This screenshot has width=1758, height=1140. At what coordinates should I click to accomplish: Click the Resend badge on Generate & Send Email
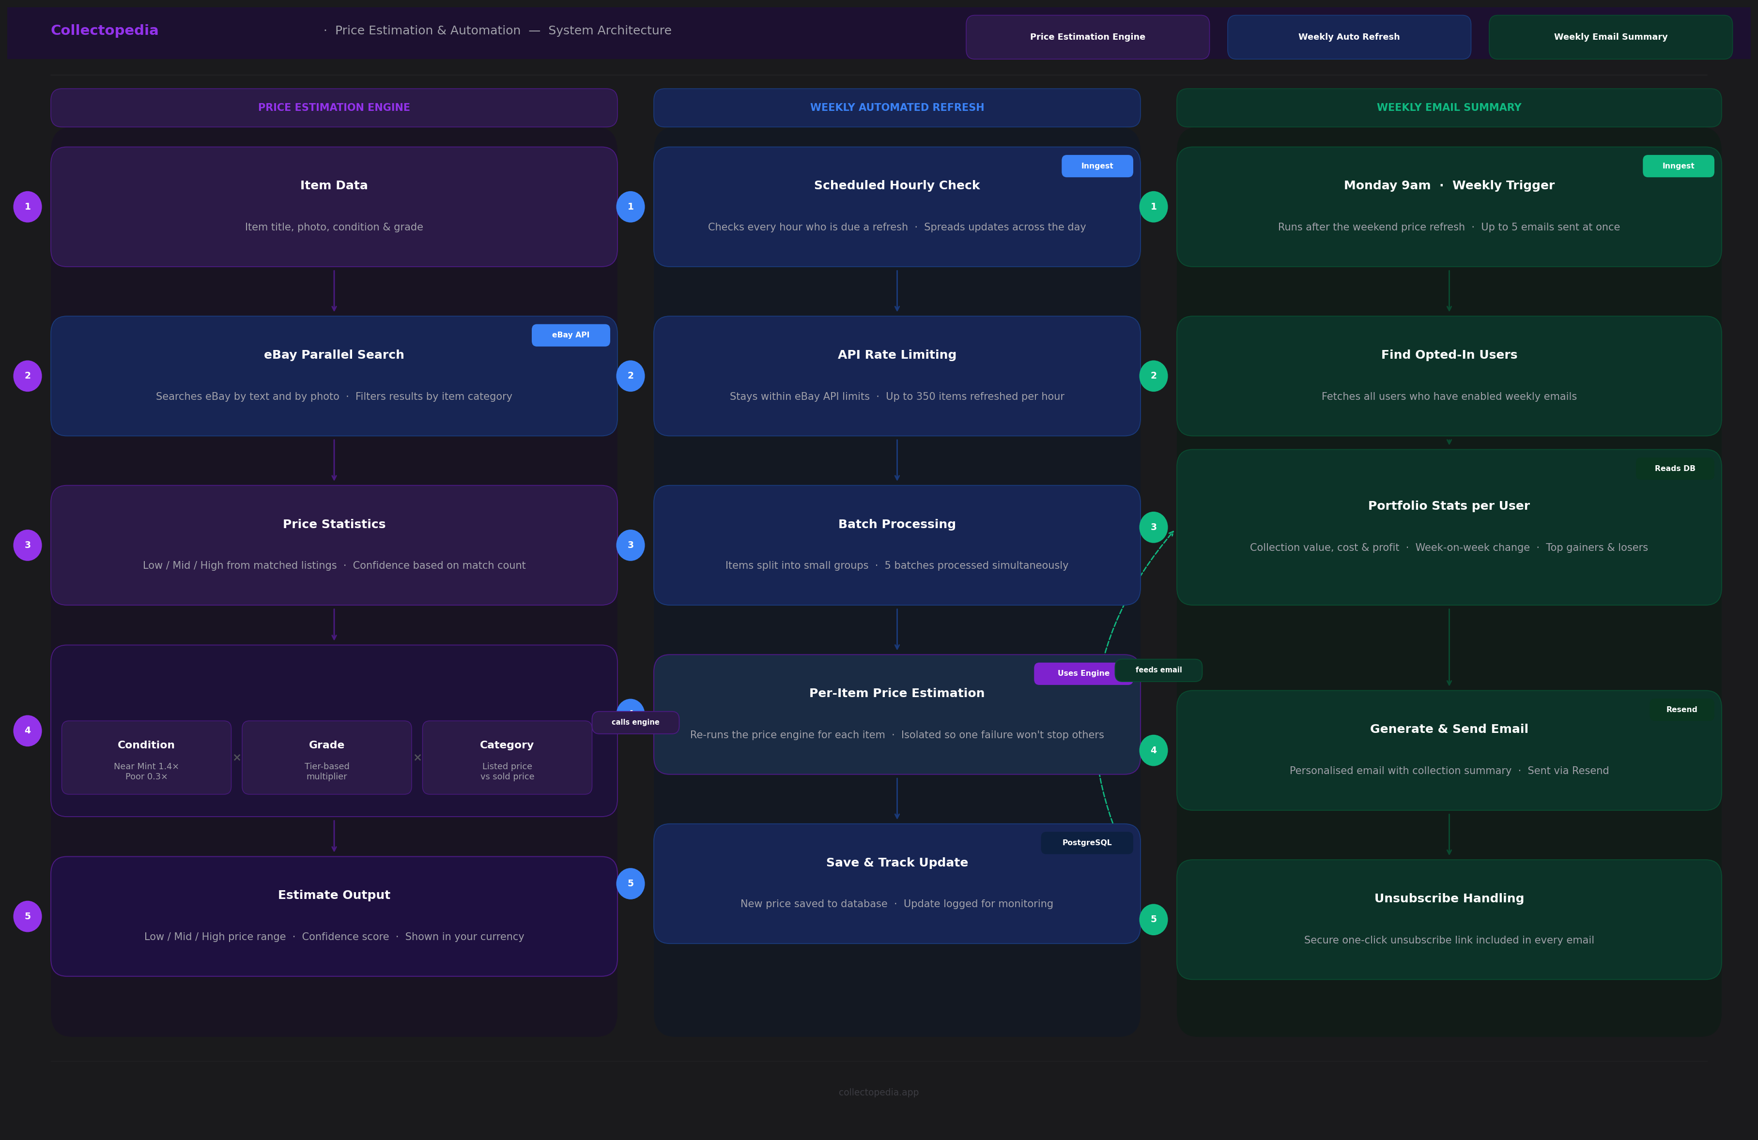pos(1682,709)
